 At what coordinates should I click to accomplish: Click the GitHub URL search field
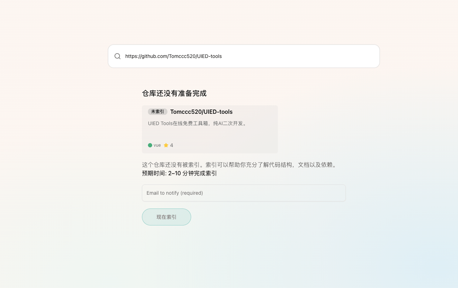pos(244,56)
